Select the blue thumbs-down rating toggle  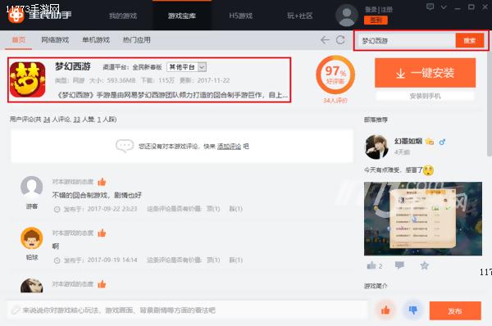coord(413,310)
